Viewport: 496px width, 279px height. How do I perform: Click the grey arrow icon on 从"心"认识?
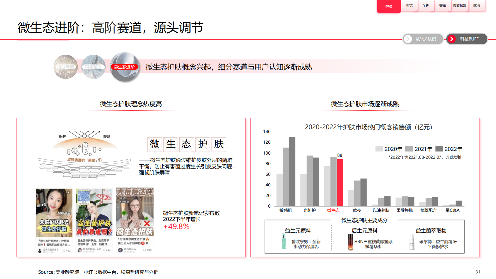pyautogui.click(x=408, y=39)
